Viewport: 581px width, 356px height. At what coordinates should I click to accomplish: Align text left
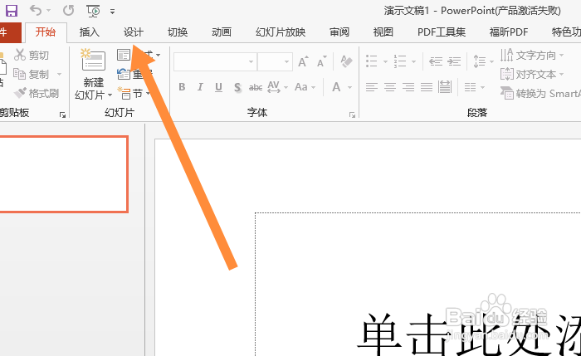click(372, 87)
